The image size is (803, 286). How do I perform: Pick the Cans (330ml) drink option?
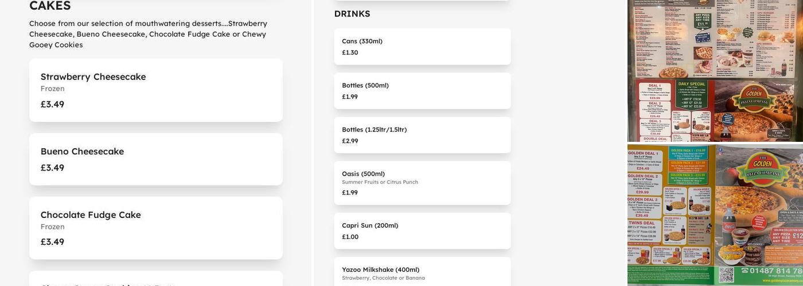click(422, 46)
